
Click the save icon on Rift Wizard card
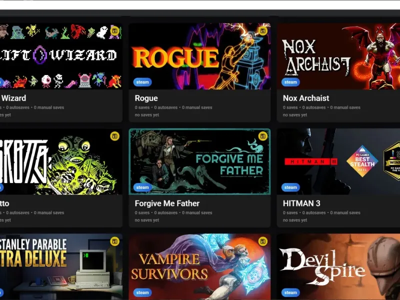[115, 31]
